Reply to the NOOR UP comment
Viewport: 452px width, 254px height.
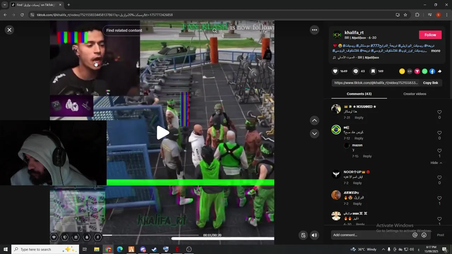point(357,183)
